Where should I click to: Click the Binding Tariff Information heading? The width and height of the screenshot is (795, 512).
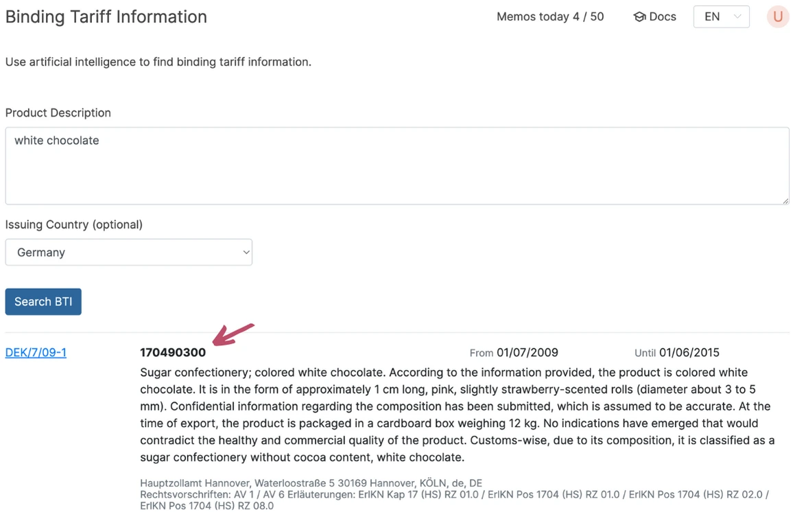coord(106,17)
